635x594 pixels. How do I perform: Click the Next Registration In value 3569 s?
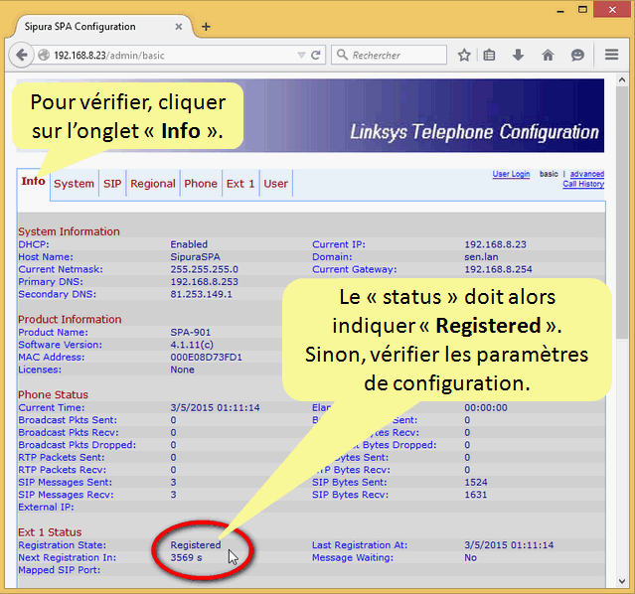pyautogui.click(x=186, y=558)
